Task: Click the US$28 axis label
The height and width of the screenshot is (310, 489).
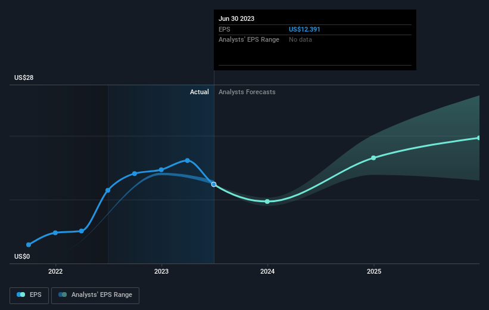Action: (24, 77)
